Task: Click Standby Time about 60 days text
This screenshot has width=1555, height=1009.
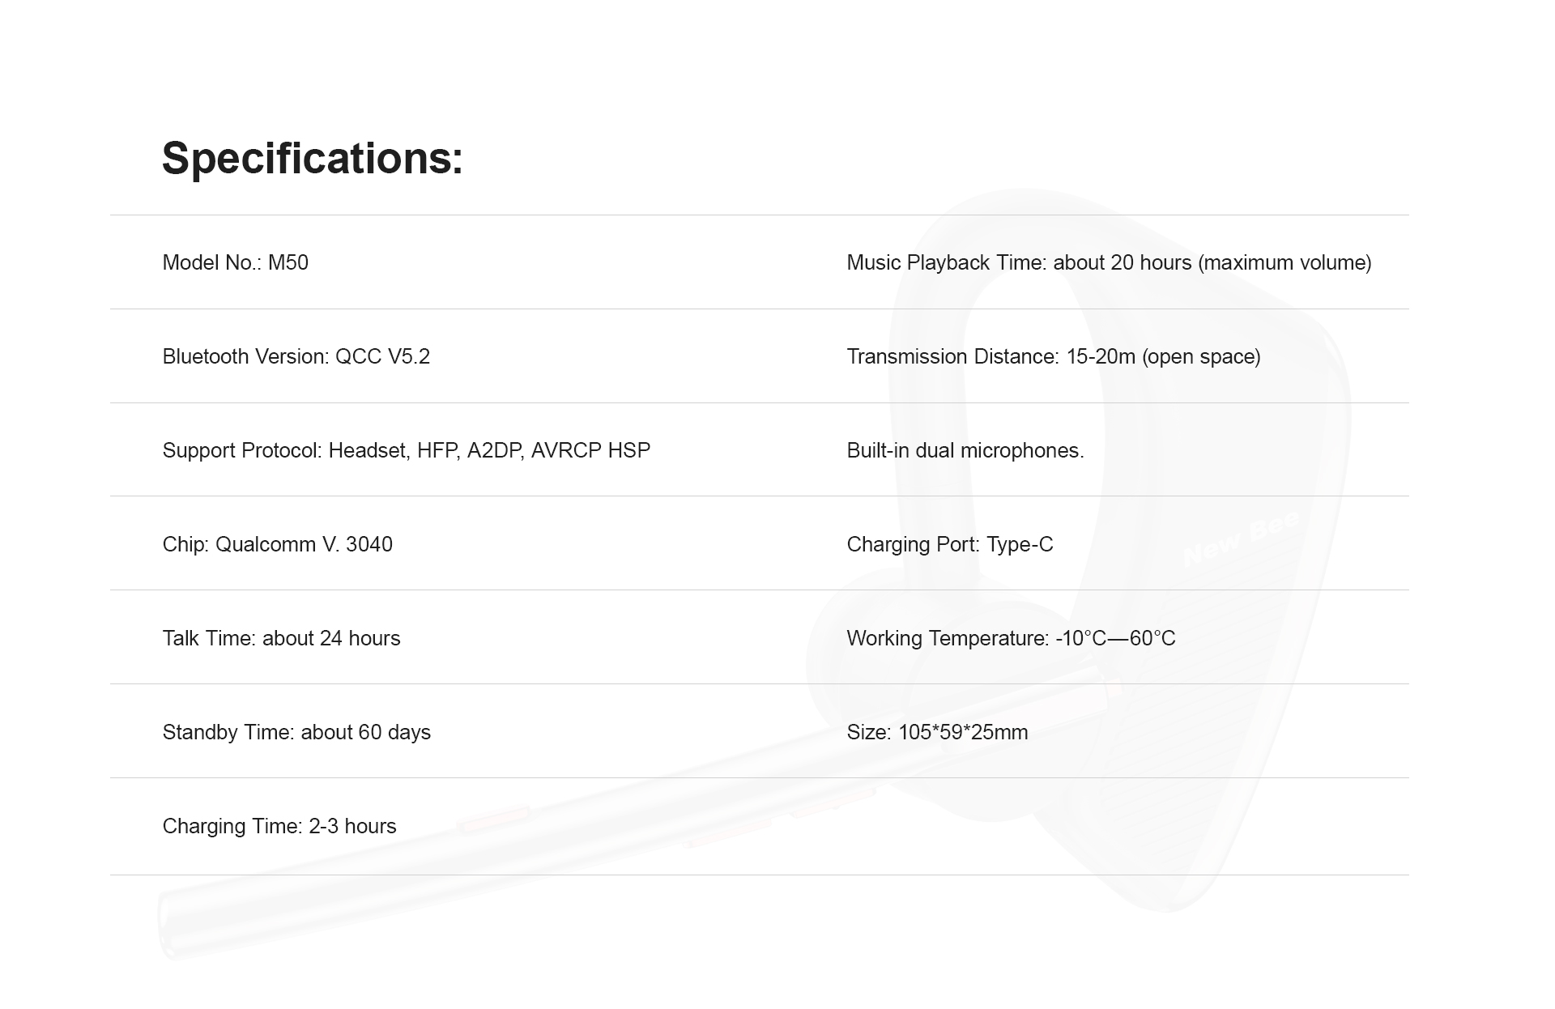Action: [296, 732]
